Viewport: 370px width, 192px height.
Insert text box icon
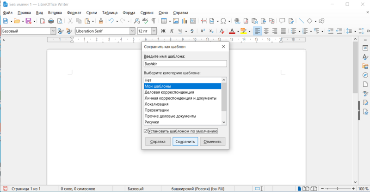tap(193, 21)
